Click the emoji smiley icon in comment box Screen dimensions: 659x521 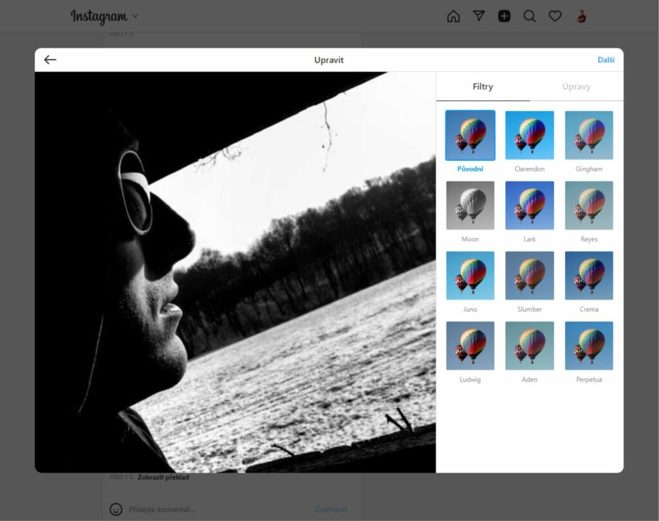pos(116,509)
